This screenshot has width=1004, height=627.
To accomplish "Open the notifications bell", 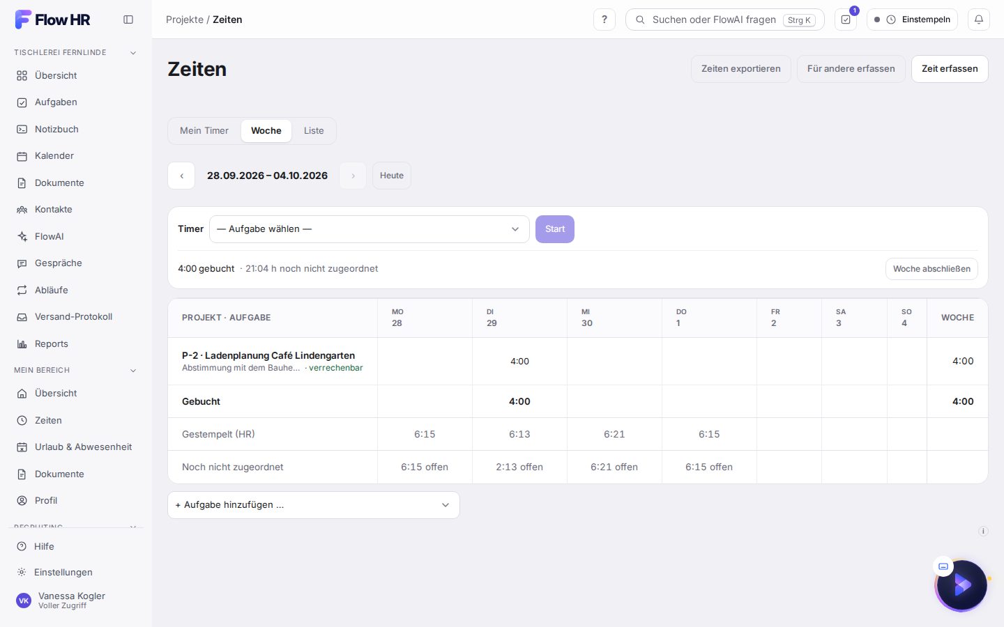I will (x=979, y=20).
